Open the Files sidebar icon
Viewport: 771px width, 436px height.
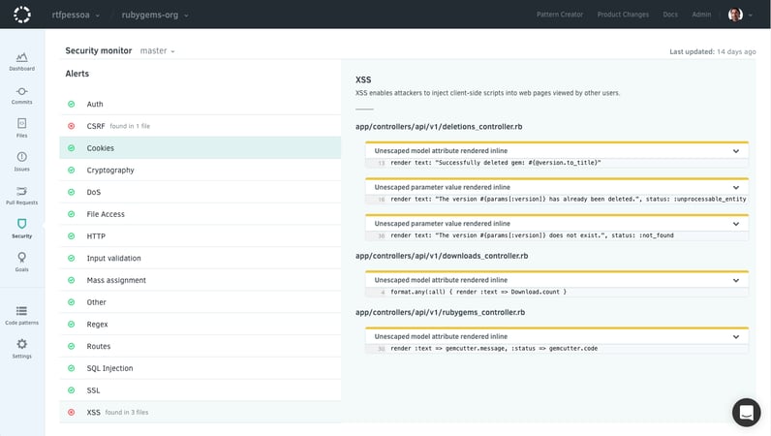(x=21, y=127)
